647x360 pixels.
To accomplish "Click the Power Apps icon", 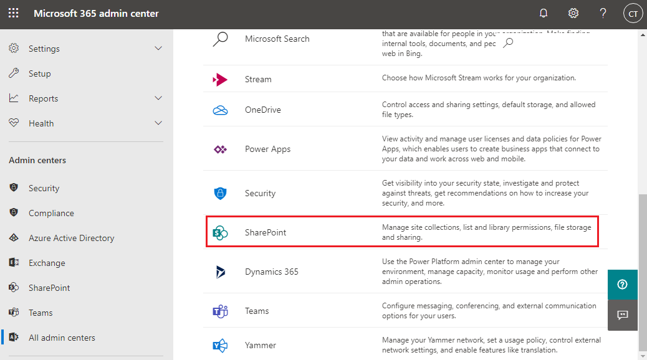I will 221,149.
